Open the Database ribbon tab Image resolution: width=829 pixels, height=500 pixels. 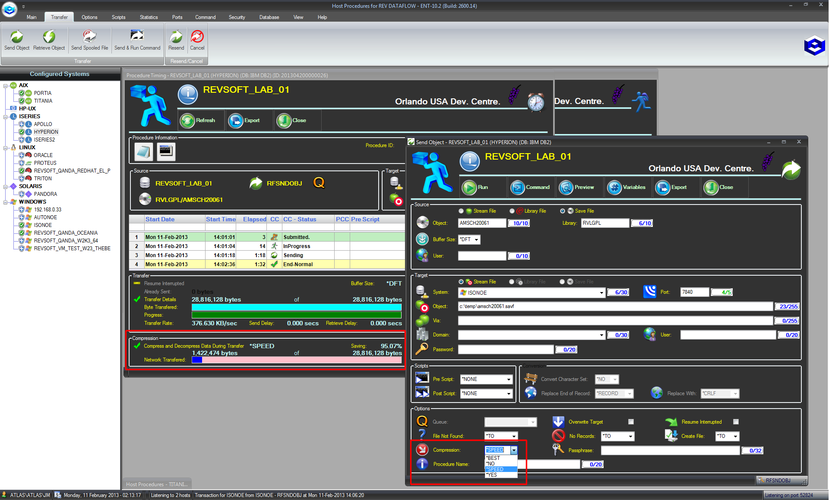[269, 17]
